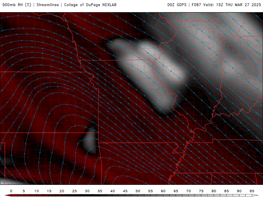Click the color scale label "95"
263x197 pixels.
coord(252,191)
